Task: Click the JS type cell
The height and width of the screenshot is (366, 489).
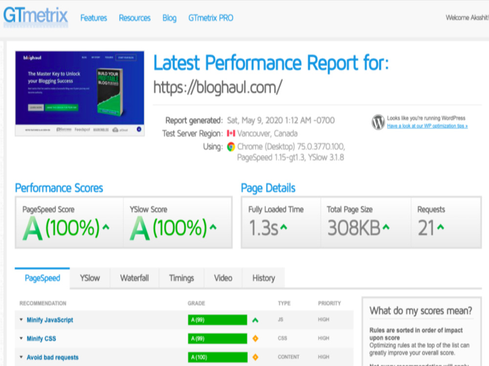Action: [280, 320]
